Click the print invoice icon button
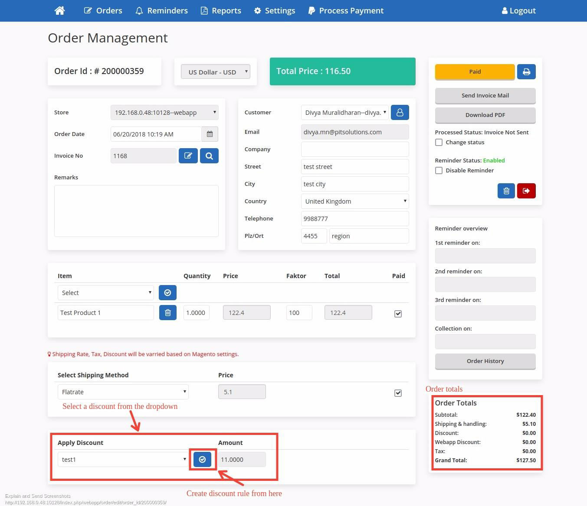This screenshot has width=587, height=506. click(526, 72)
